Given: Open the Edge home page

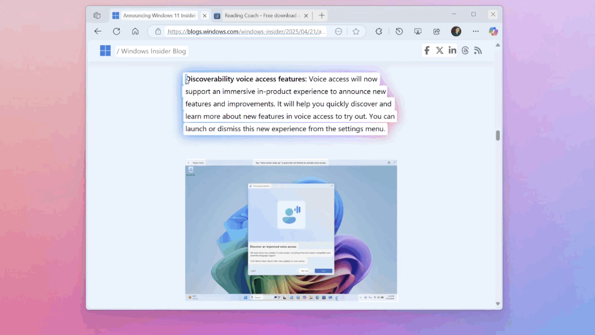Looking at the screenshot, I should (x=135, y=31).
